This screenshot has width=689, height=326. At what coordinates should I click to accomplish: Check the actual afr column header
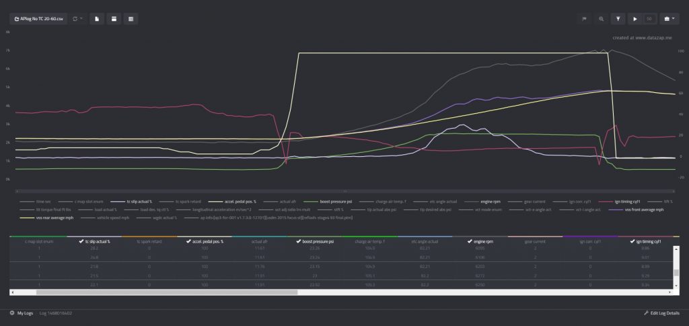coord(260,241)
